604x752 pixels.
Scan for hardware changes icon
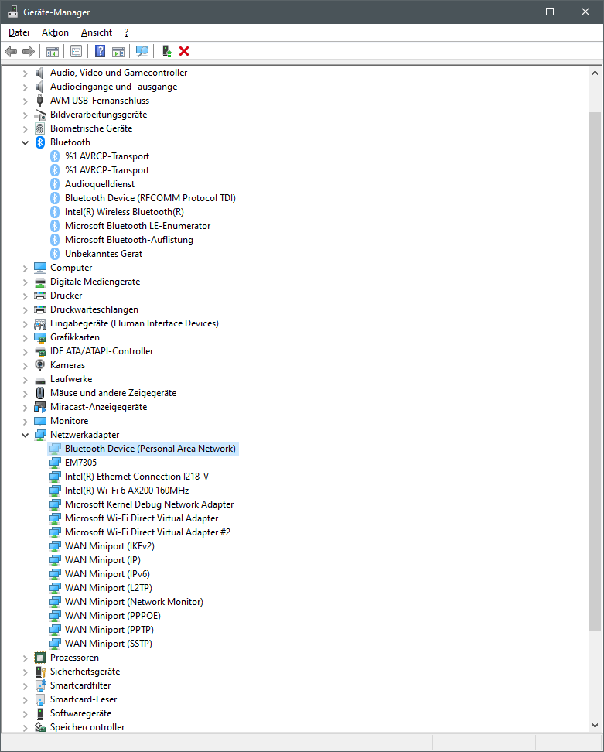point(142,51)
